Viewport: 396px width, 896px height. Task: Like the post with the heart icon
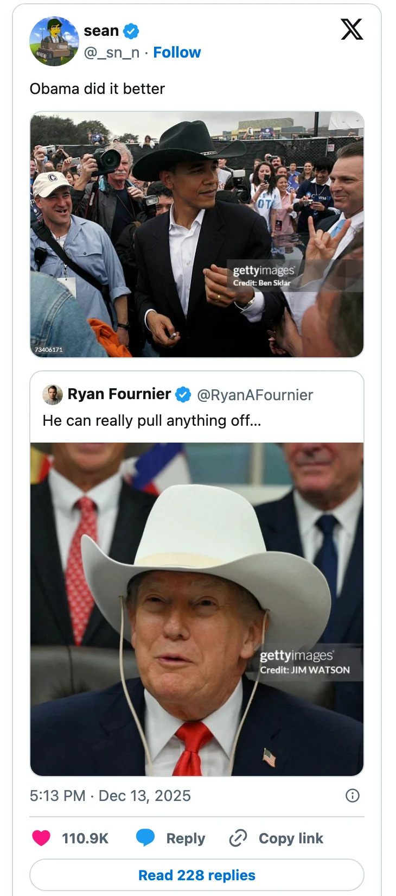[x=41, y=838]
